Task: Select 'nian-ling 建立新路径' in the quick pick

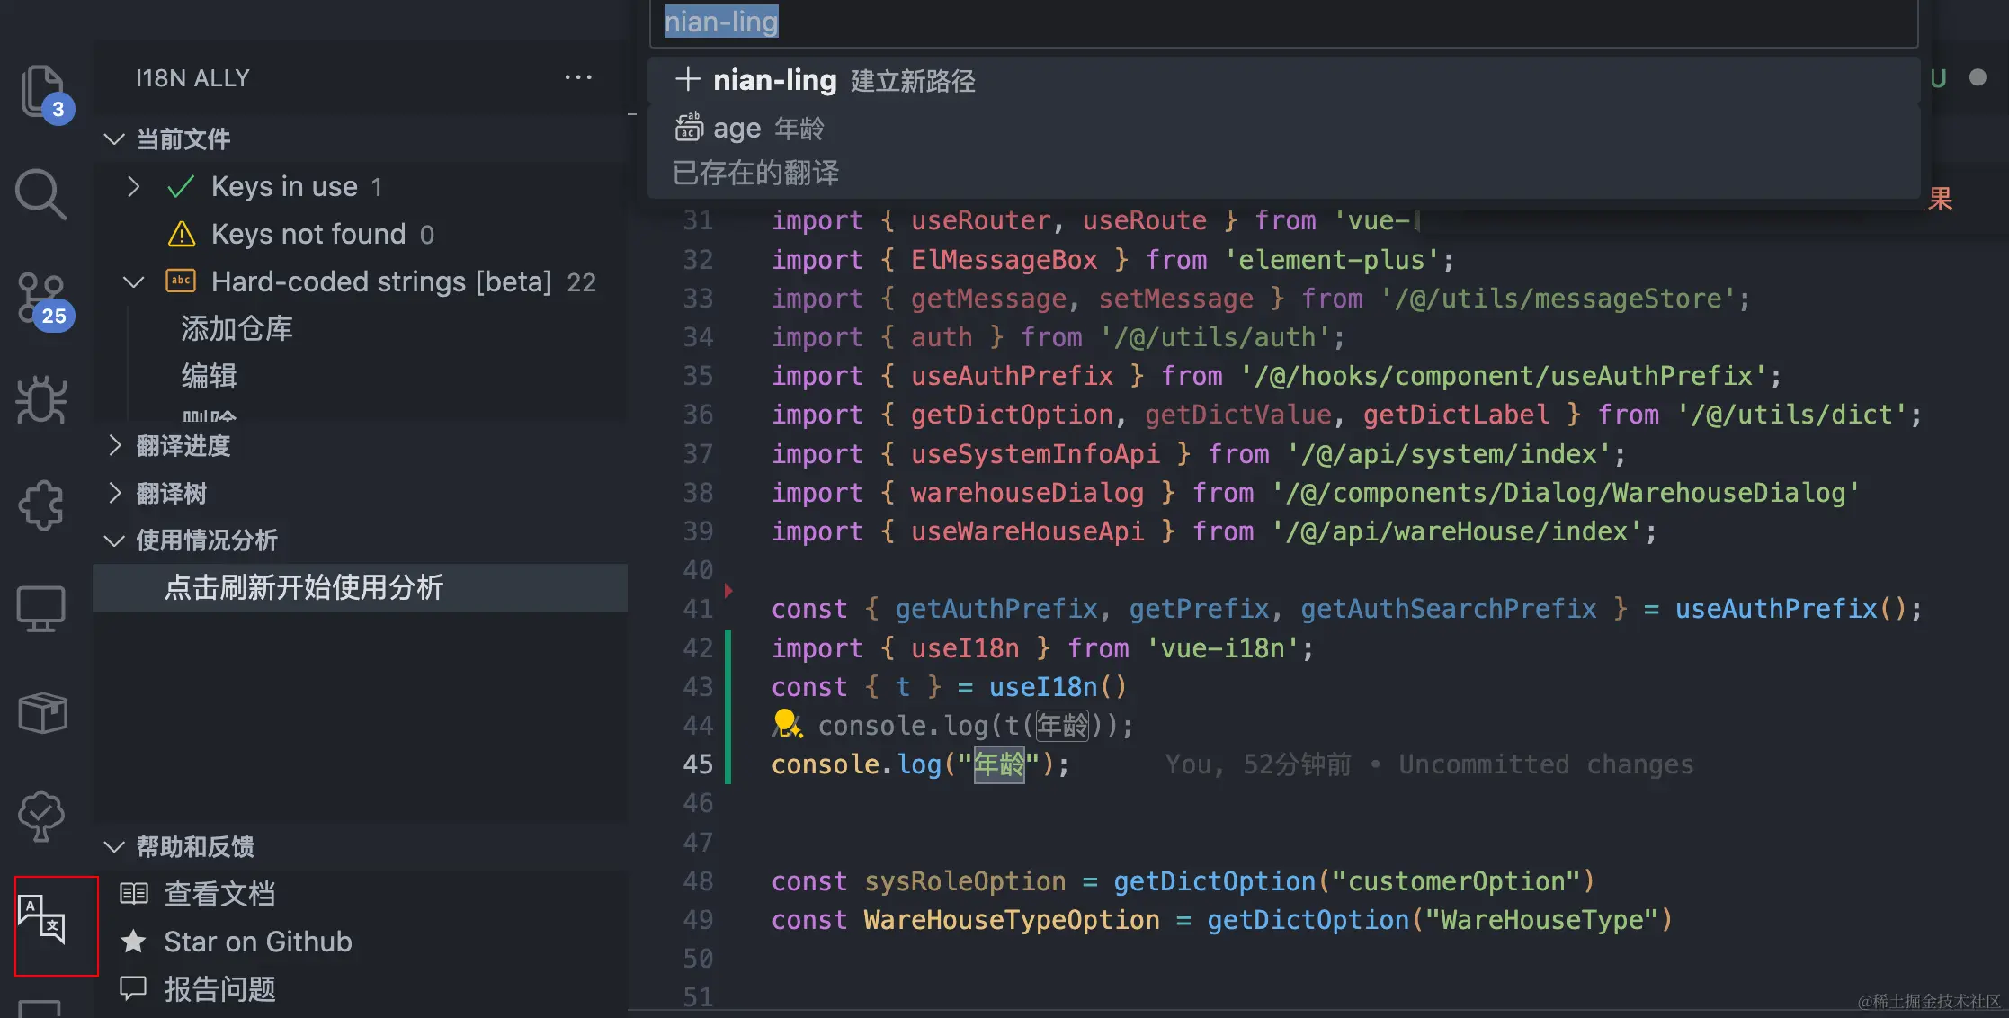Action: coord(1283,80)
